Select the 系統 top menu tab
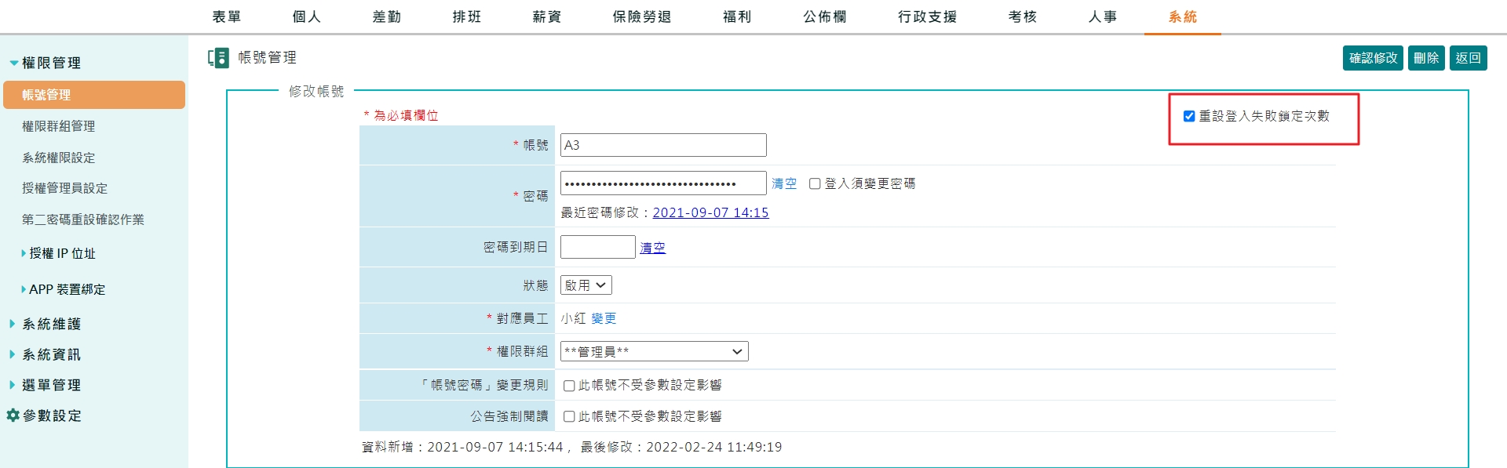Image resolution: width=1507 pixels, height=468 pixels. pyautogui.click(x=1183, y=16)
